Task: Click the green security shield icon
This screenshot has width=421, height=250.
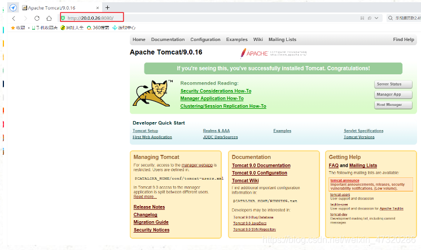Action: [63, 18]
